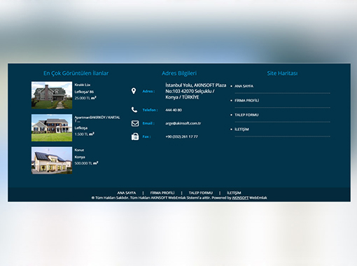This screenshot has height=266, width=357.
Task: Select ANA SAYFA in the footer menu
Action: click(127, 192)
